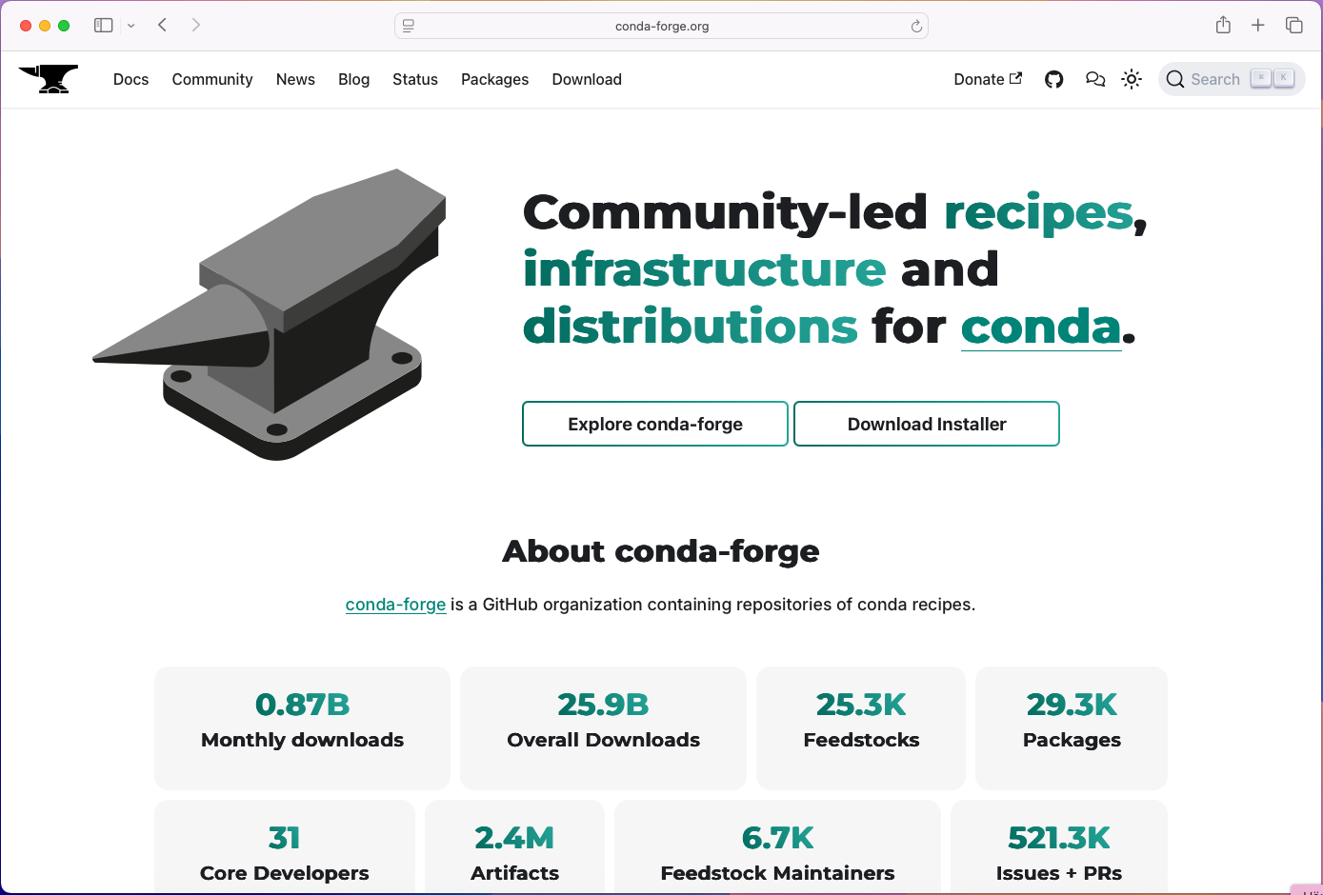Click the underlined conda link in headline
Image resolution: width=1323 pixels, height=895 pixels.
[x=1041, y=327]
